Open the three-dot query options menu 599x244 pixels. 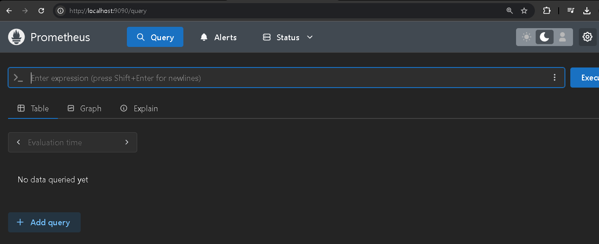click(x=555, y=78)
